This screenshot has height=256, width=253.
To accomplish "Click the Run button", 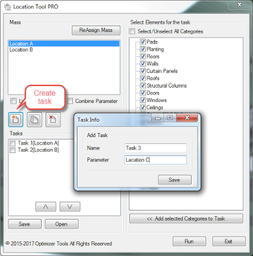I will click(190, 241).
